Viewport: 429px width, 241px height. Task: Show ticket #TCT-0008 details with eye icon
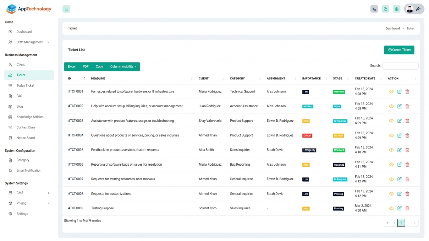click(391, 194)
